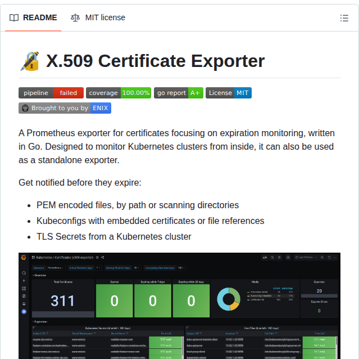Click the lock with pen emoji
This screenshot has height=359, width=359.
point(30,61)
